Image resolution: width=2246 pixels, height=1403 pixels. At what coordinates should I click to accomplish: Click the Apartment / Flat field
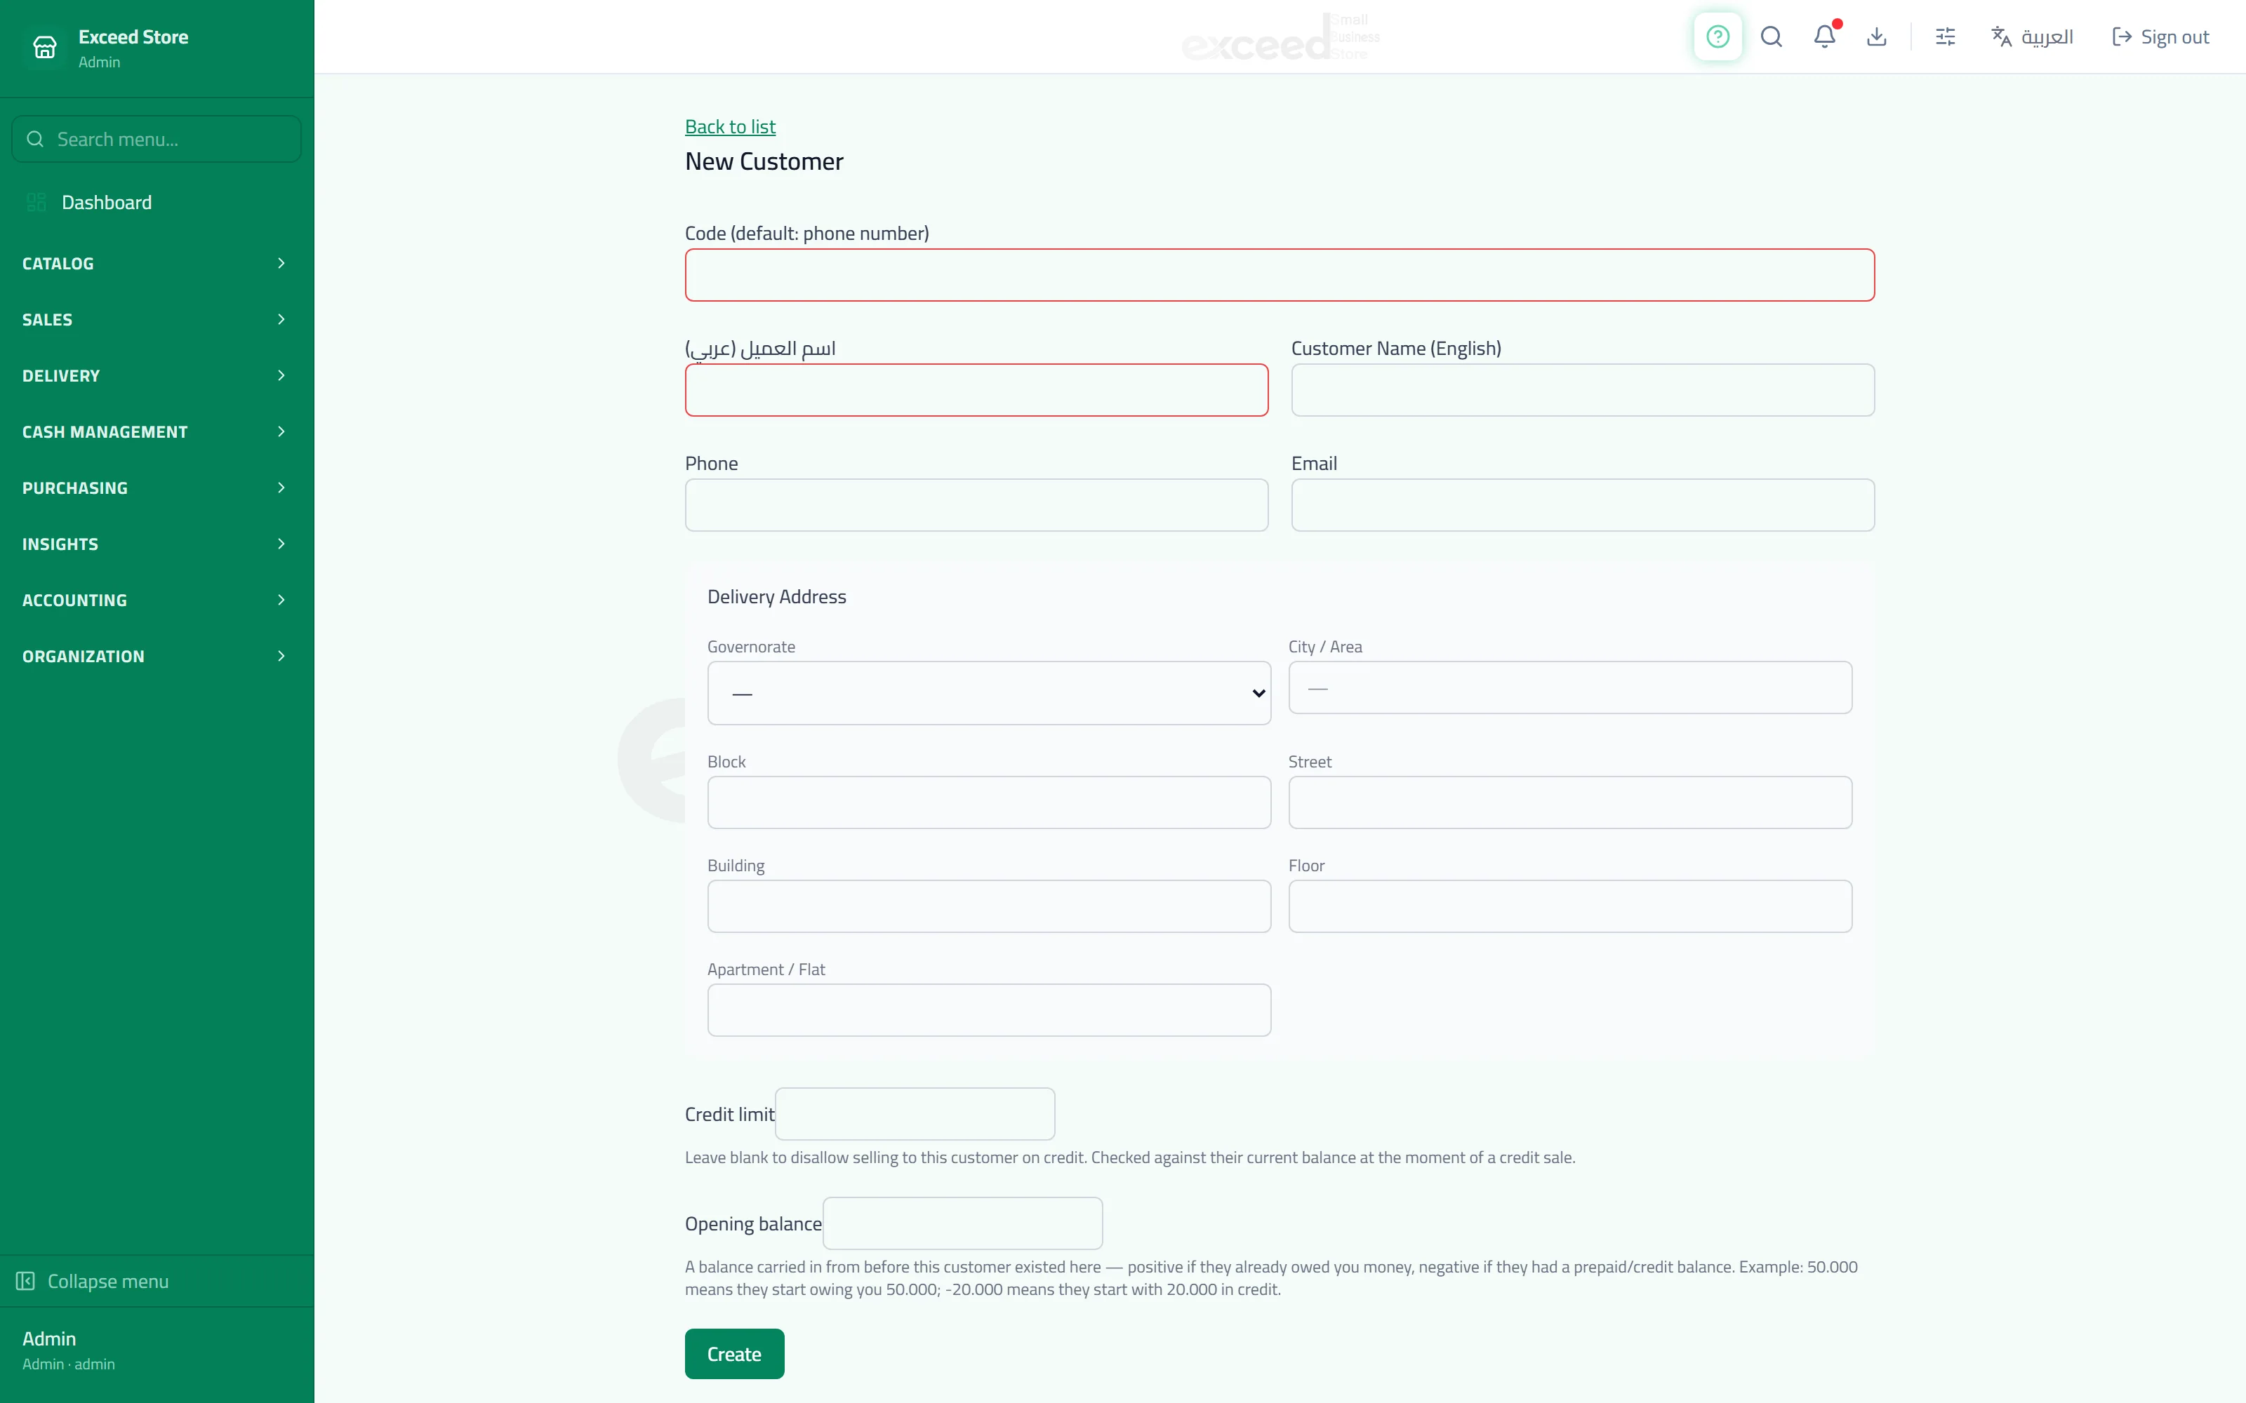[988, 1010]
